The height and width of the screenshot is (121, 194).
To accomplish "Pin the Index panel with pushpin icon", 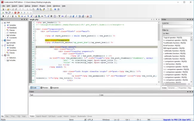I will (x=190, y=19).
